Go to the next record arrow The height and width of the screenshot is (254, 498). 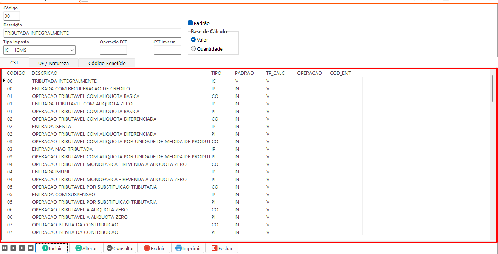click(x=22, y=248)
